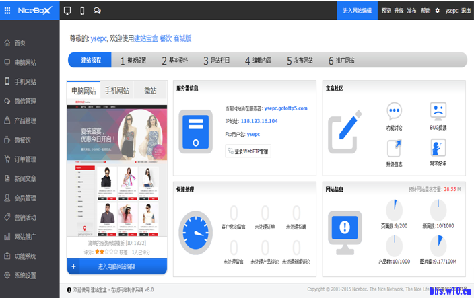Select 系统设置 in the sidebar
Screen dimensions: 474x298
point(25,275)
